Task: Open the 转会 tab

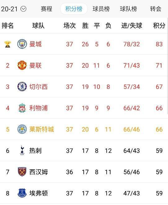Action: click(x=156, y=9)
